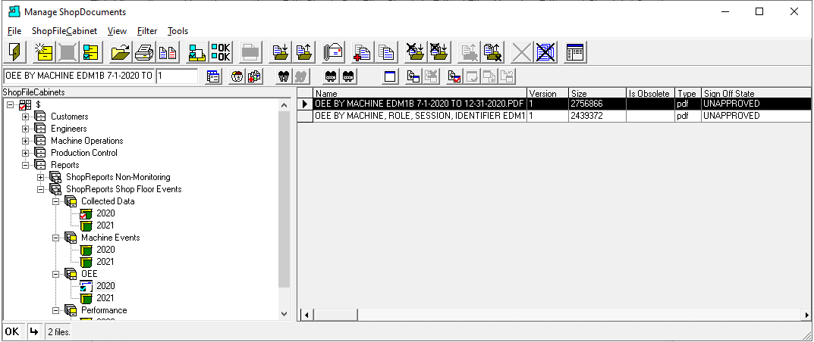Click the document with red checkmark icon
The width and height of the screenshot is (814, 342).
(x=454, y=76)
